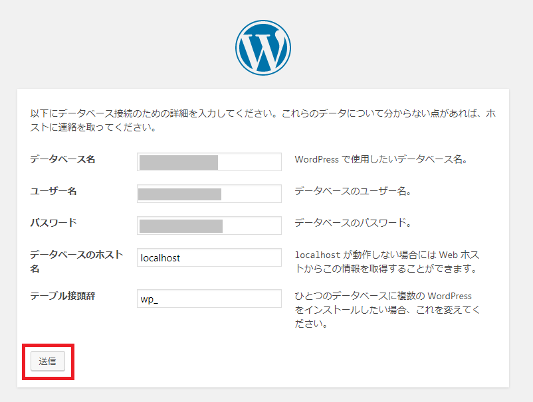Image resolution: width=533 pixels, height=402 pixels.
Task: Click description 'WordPress で使用したいデータベース名。'
Action: pyautogui.click(x=381, y=159)
